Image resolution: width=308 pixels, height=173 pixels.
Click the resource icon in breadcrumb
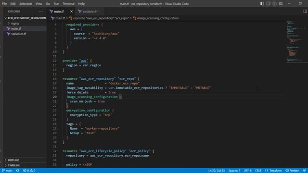(x=71, y=18)
